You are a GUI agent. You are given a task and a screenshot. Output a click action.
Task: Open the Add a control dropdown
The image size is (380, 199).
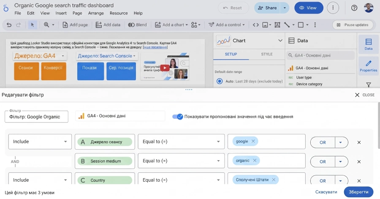[227, 25]
